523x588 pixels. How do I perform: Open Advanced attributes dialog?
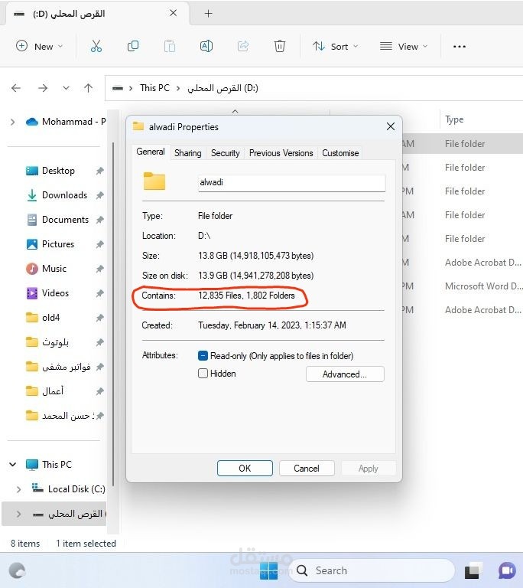(345, 374)
